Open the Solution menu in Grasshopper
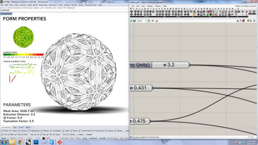This screenshot has width=258, height=145. pyautogui.click(x=157, y=6)
